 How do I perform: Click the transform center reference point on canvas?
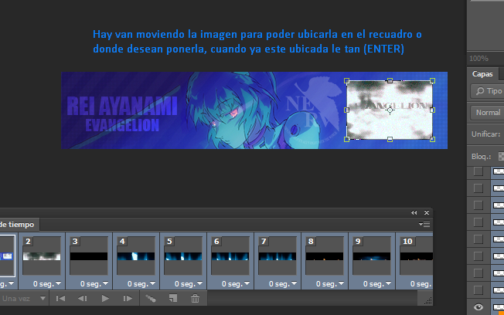tap(390, 110)
